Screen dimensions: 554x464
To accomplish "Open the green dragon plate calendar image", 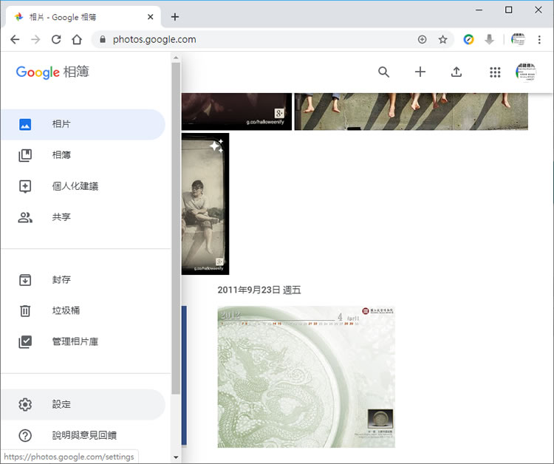I will pyautogui.click(x=307, y=377).
